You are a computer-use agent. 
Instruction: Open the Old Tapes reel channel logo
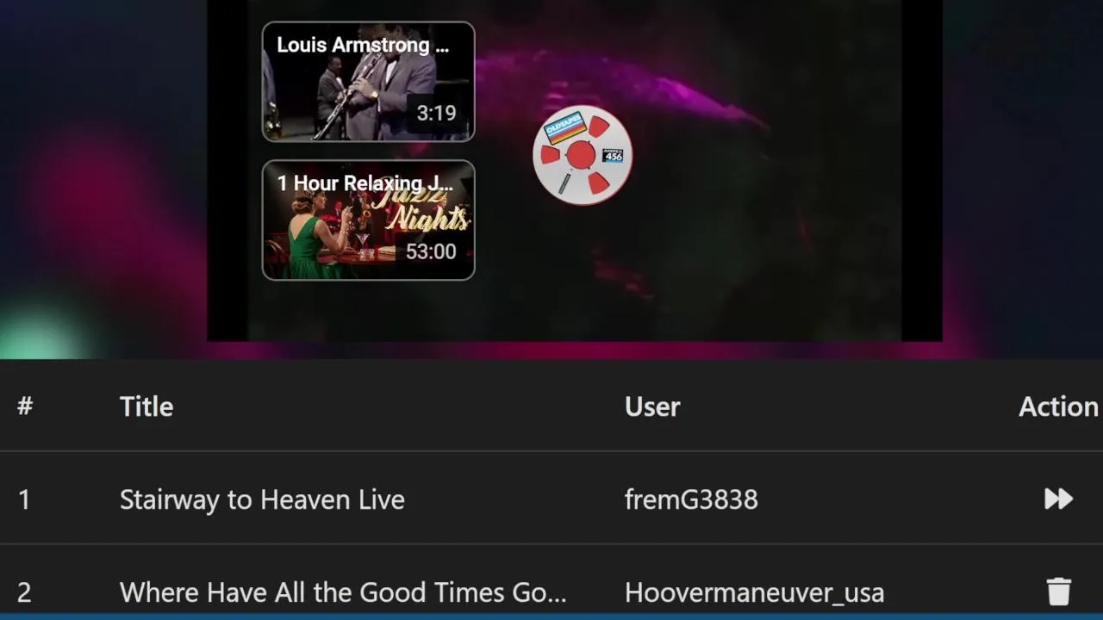click(582, 155)
